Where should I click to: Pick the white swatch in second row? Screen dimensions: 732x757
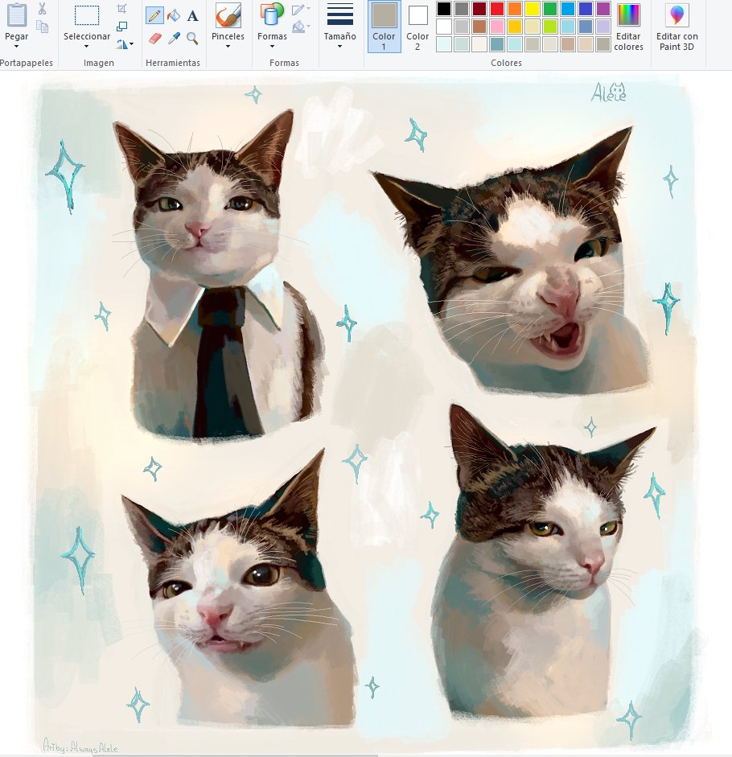444,27
